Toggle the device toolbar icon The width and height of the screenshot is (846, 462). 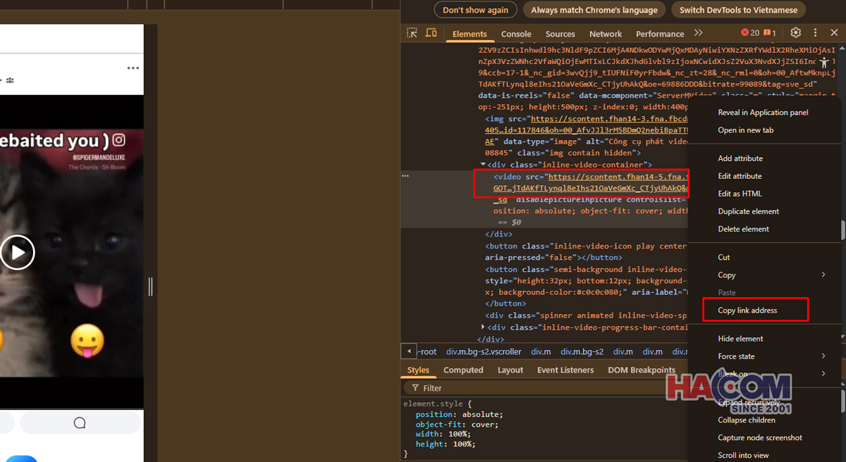click(431, 33)
